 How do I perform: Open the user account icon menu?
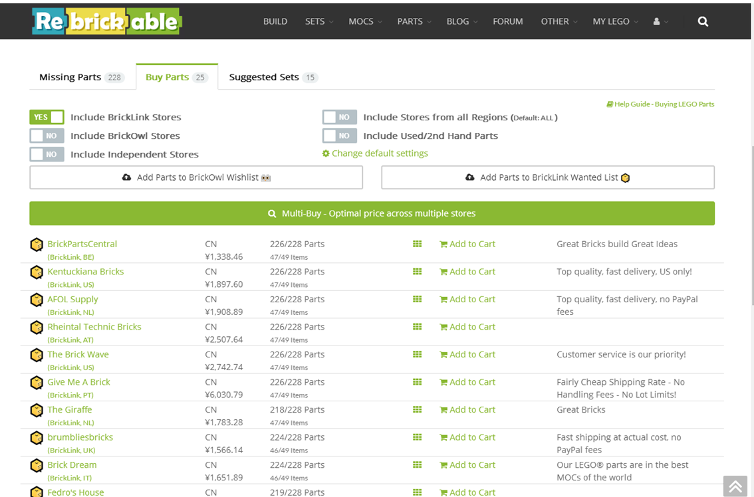click(x=661, y=22)
